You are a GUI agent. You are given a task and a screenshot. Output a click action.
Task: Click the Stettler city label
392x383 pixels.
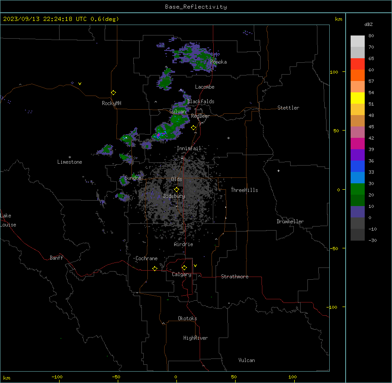click(288, 108)
